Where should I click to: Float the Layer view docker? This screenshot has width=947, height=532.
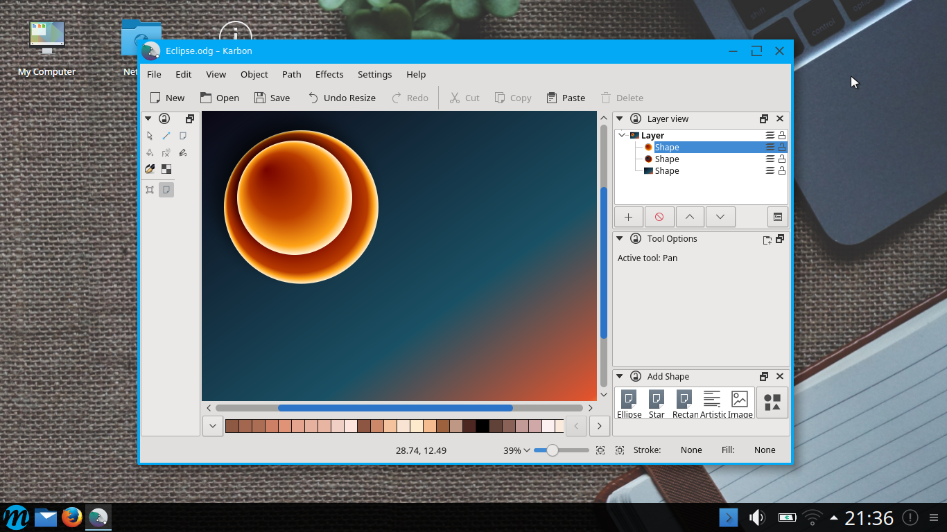[x=764, y=118]
